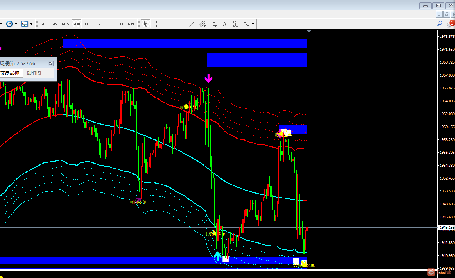
Task: Select the Fibonacci retracement tool
Action: point(213,24)
